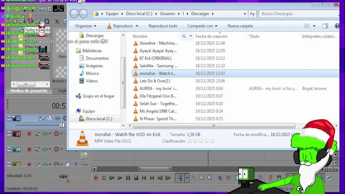Open the Compartir con menu
Viewport: 345px width, 194px height.
203,26
